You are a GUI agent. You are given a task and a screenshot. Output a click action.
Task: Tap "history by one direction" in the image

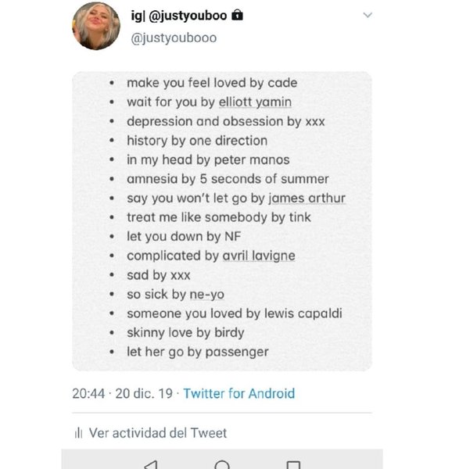(196, 141)
